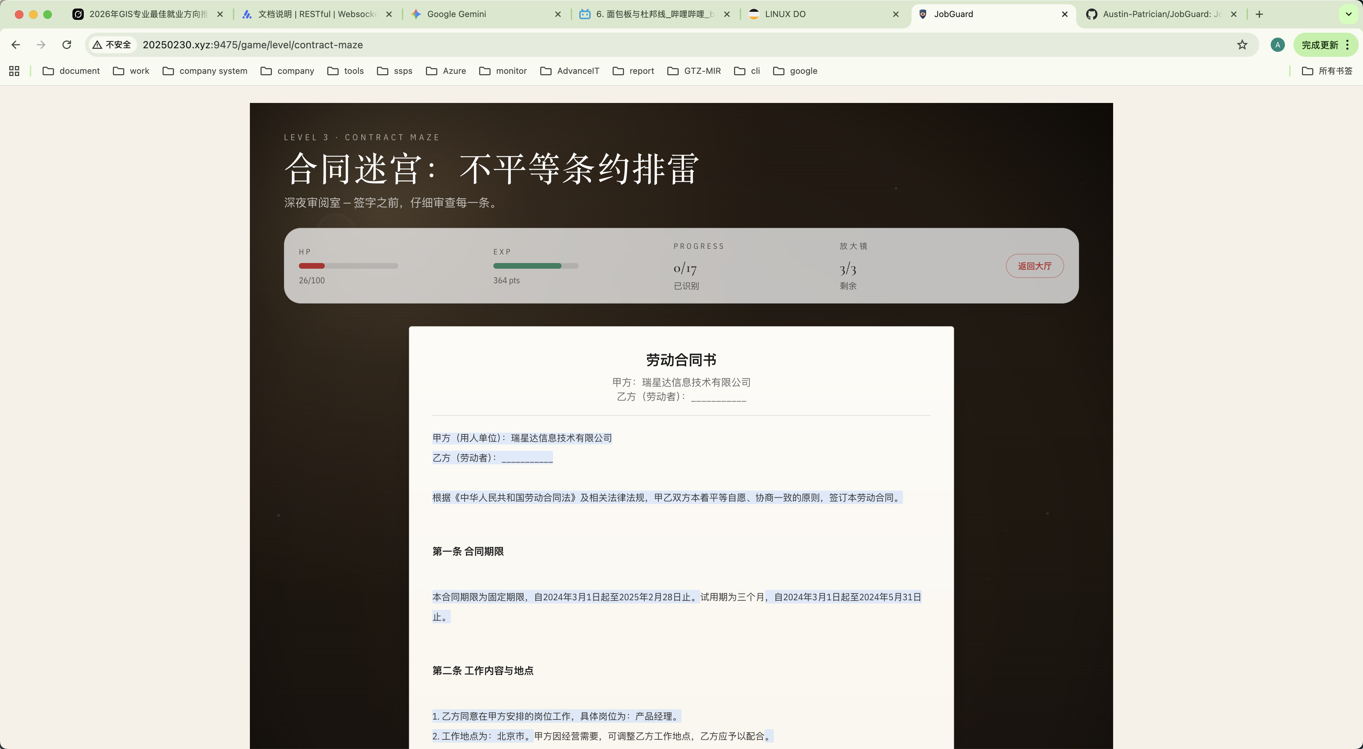Open a new browser tab

(1259, 14)
